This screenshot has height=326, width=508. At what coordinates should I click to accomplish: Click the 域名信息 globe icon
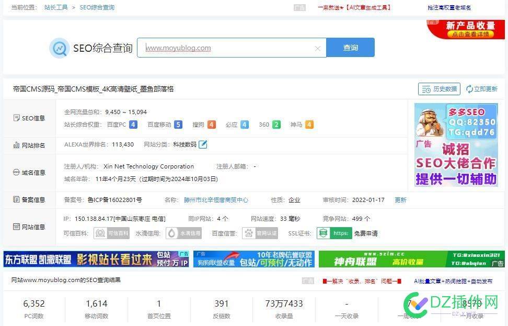(16, 172)
